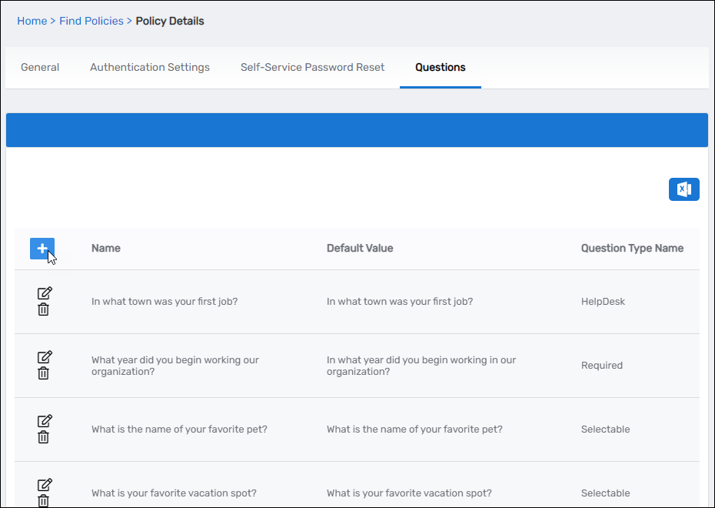Select the Questions tab
The height and width of the screenshot is (508, 715).
(441, 68)
